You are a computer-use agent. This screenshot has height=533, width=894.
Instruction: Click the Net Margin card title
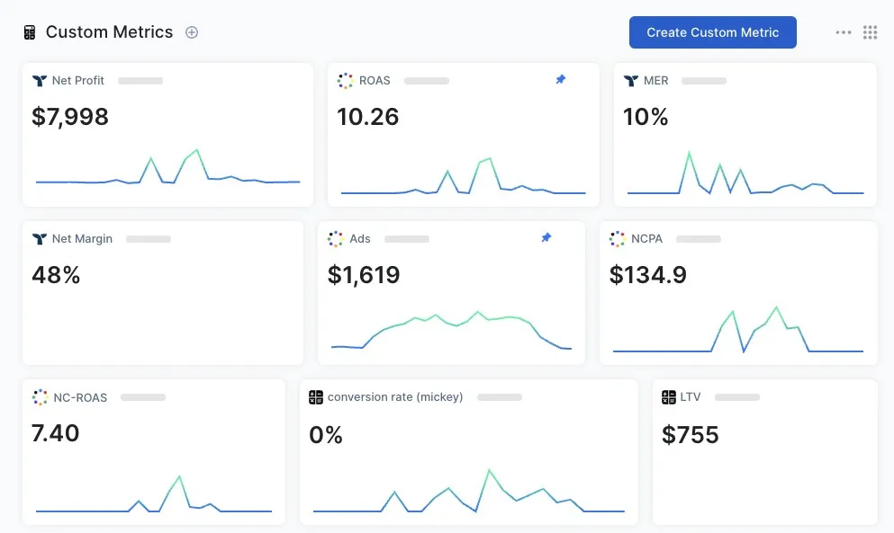(x=82, y=239)
